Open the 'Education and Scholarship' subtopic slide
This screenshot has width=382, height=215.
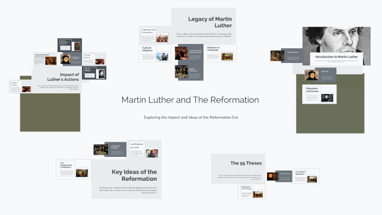pos(155,35)
